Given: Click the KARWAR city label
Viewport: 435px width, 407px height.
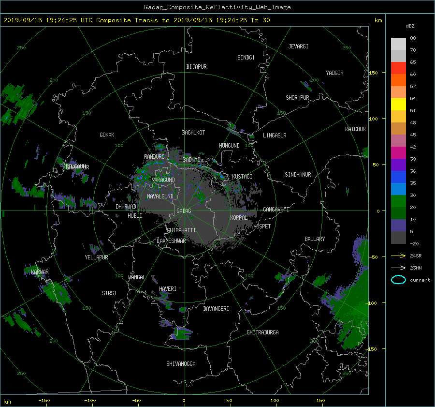Looking at the screenshot, I should click(x=40, y=271).
